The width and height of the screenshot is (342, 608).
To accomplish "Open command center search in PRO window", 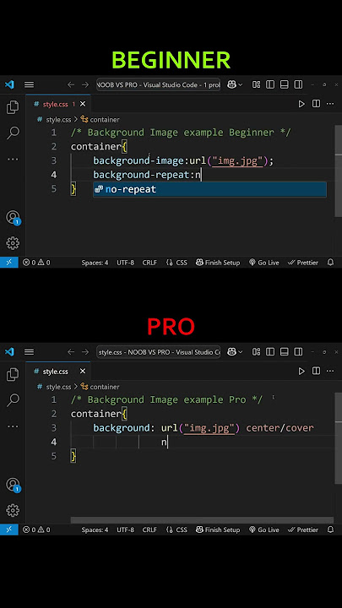I will 158,351.
